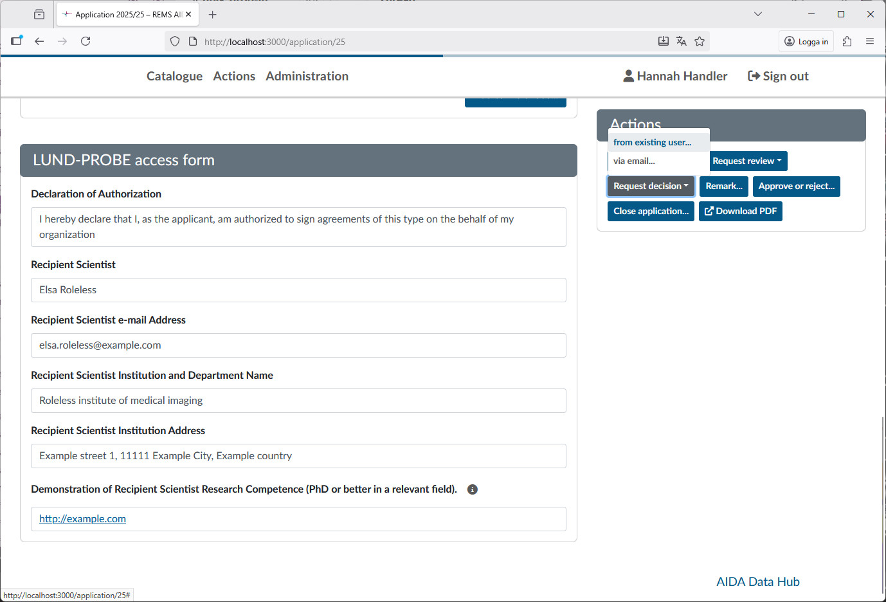
Task: Open the Request review dropdown
Action: pyautogui.click(x=748, y=161)
